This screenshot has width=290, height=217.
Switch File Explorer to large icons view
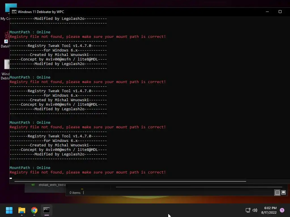(x=283, y=193)
